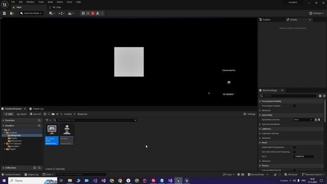This screenshot has height=184, width=327.
Task: Click the save current level icon
Action: point(5,13)
